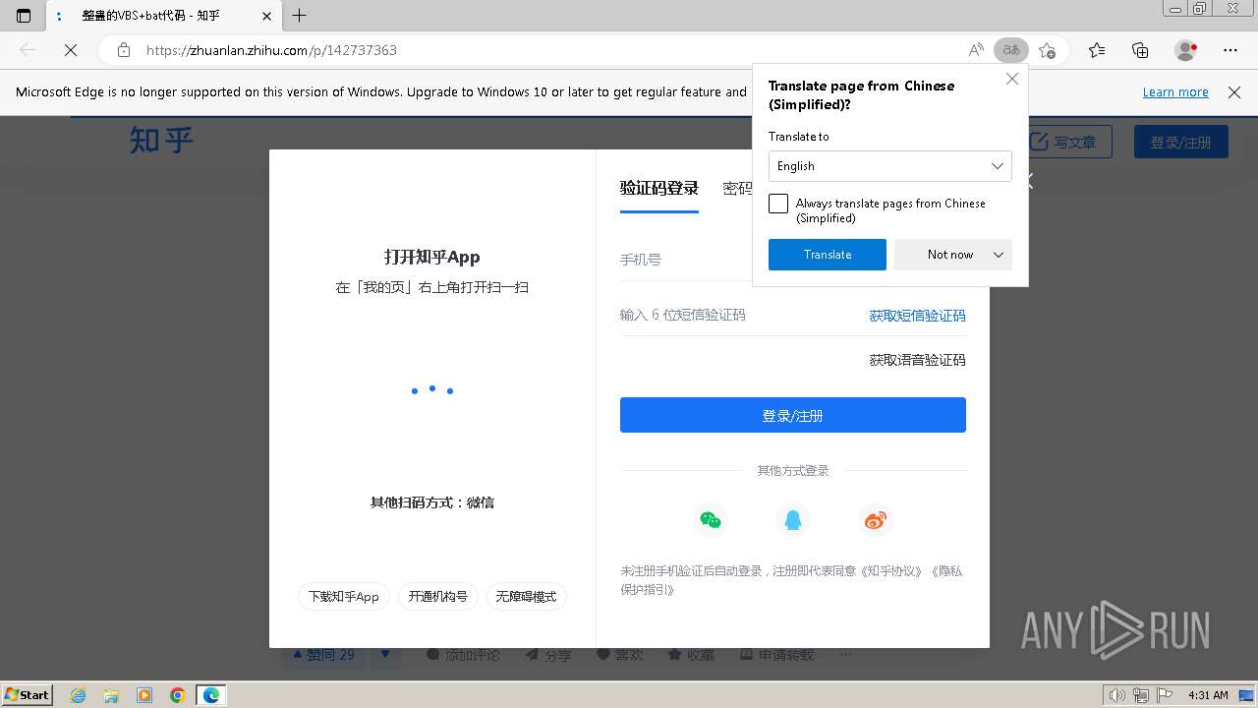This screenshot has height=708, width=1258.
Task: Click the address bar URL
Action: 271,50
